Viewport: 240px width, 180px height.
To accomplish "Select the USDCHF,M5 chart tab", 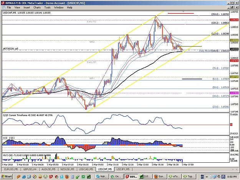I will click(x=105, y=169).
